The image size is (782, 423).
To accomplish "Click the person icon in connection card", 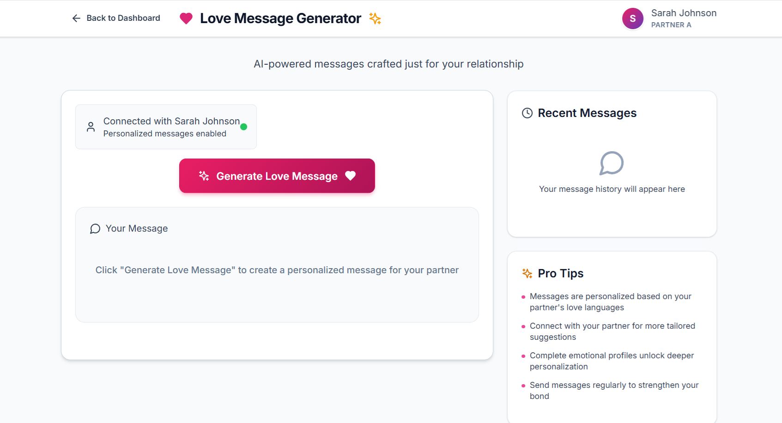I will (91, 127).
